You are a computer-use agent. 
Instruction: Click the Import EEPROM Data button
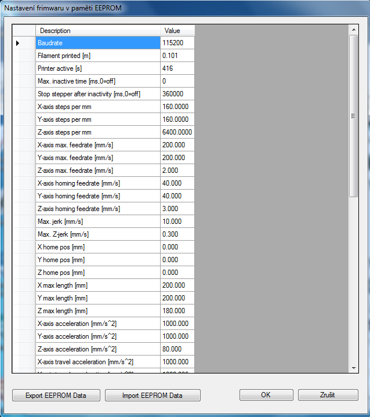point(152,396)
